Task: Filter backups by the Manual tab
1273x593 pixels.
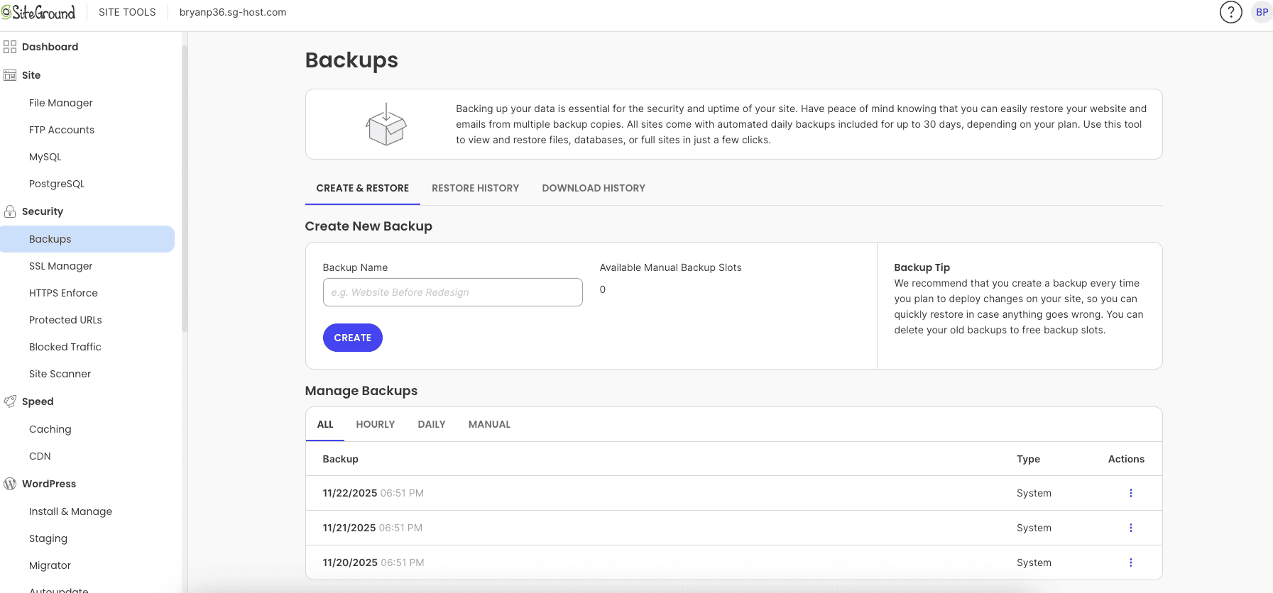Action: [x=489, y=424]
